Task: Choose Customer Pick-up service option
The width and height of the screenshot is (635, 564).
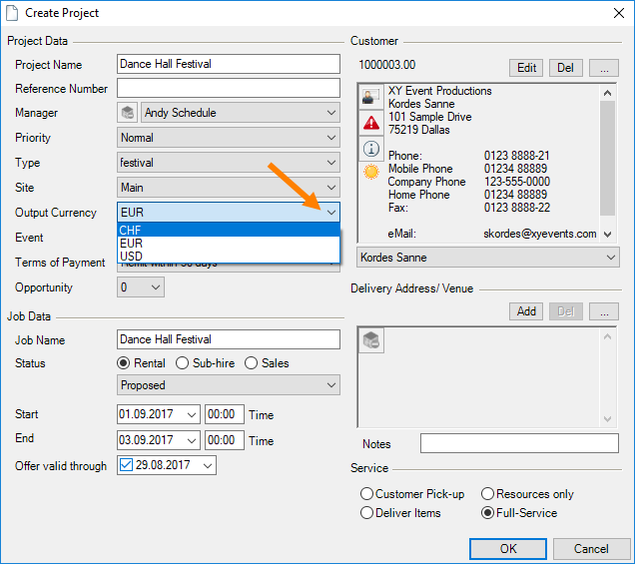Action: (367, 494)
